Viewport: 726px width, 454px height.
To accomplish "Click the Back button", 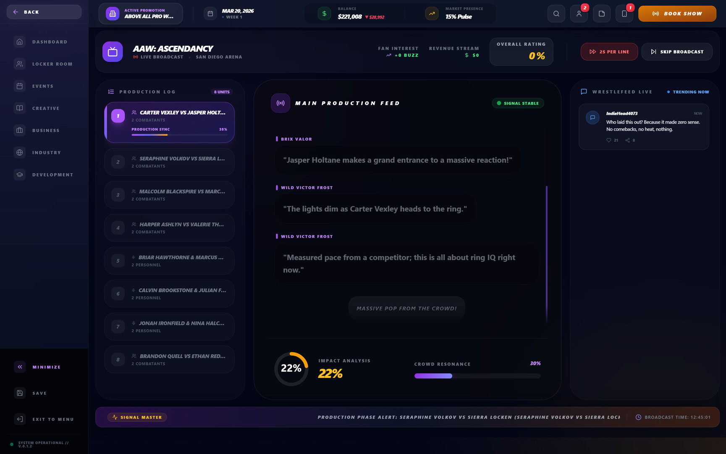I will click(44, 12).
